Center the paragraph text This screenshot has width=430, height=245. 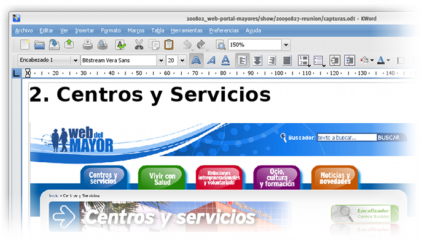point(257,60)
